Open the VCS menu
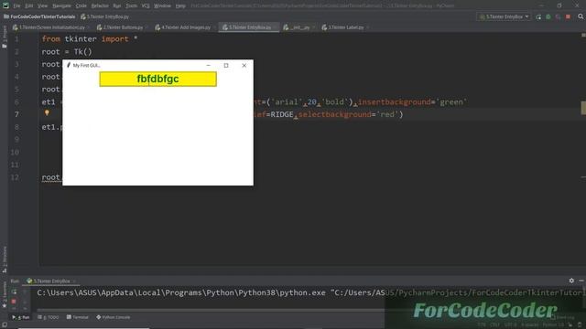586x329 pixels. [x=146, y=6]
